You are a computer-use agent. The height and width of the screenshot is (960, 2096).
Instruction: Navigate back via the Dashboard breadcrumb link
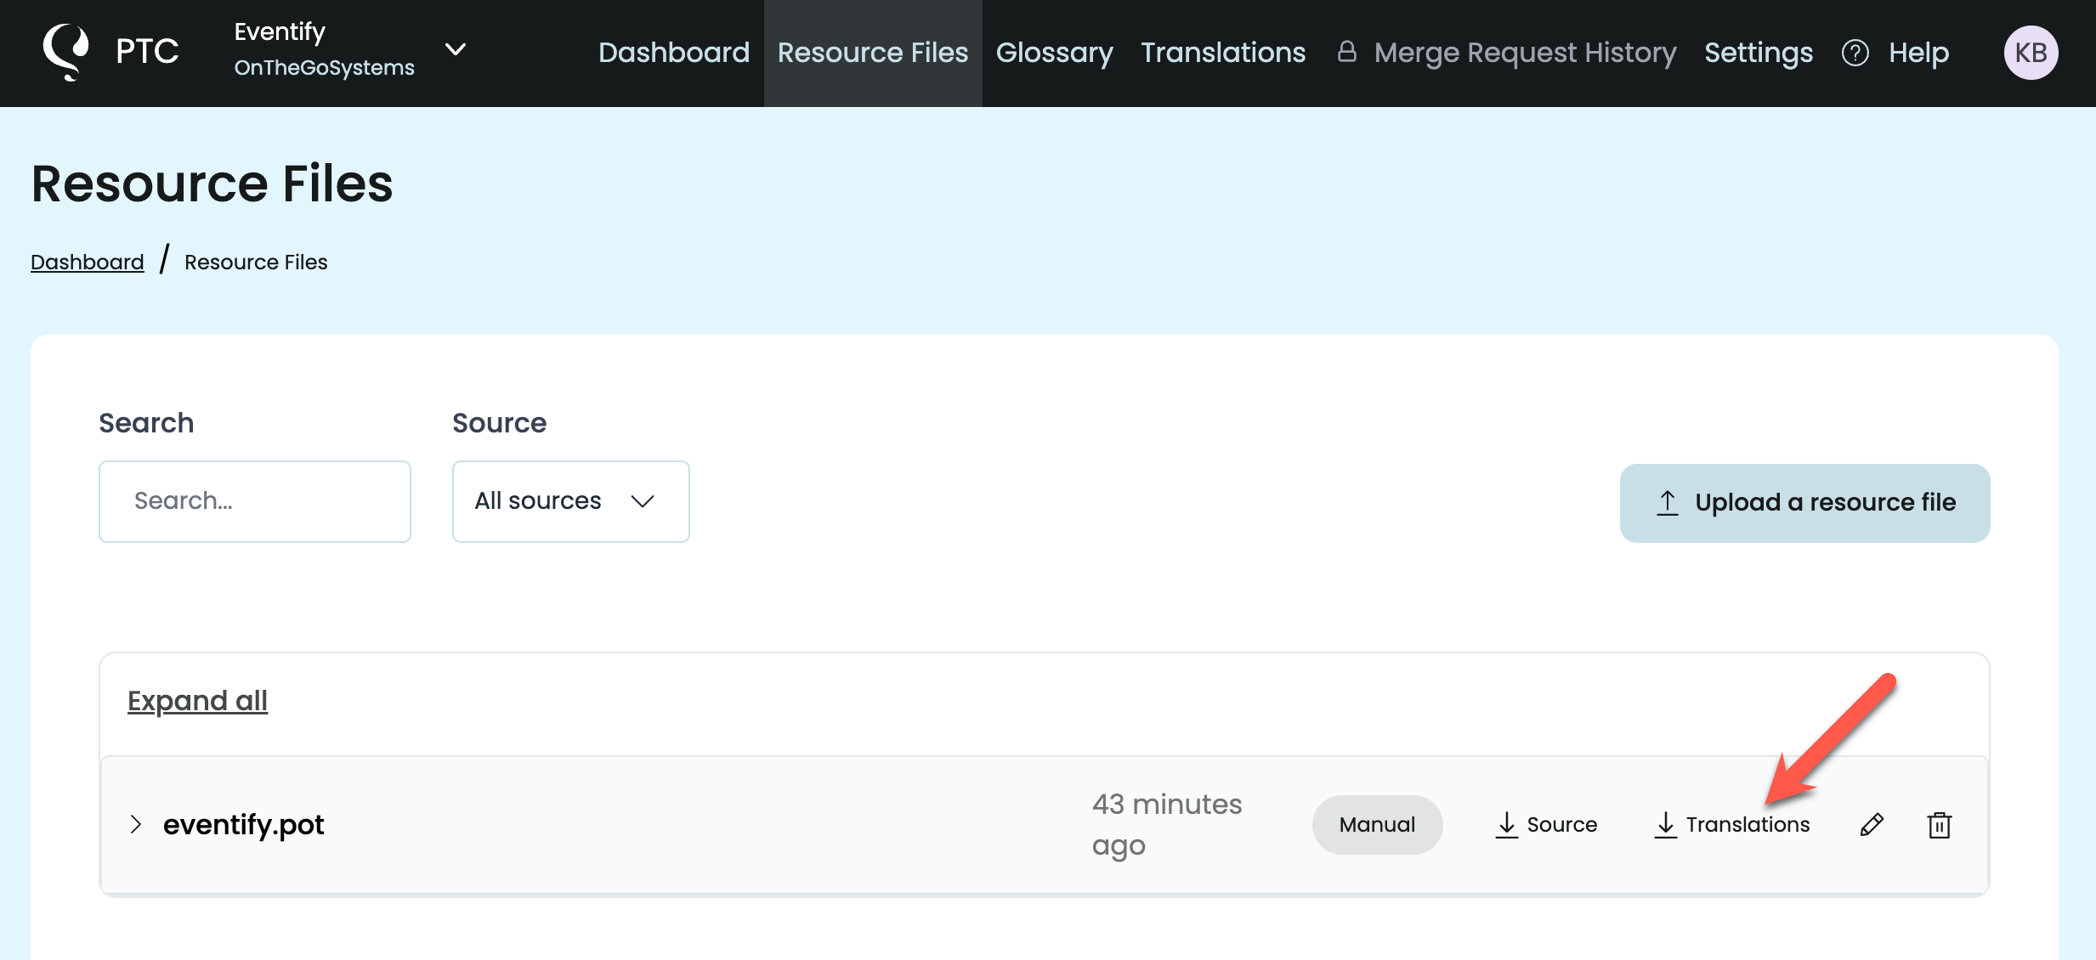pyautogui.click(x=87, y=261)
